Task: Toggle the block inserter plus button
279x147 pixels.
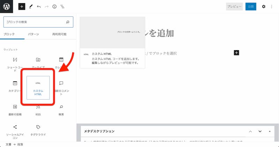Action: [x=22, y=7]
